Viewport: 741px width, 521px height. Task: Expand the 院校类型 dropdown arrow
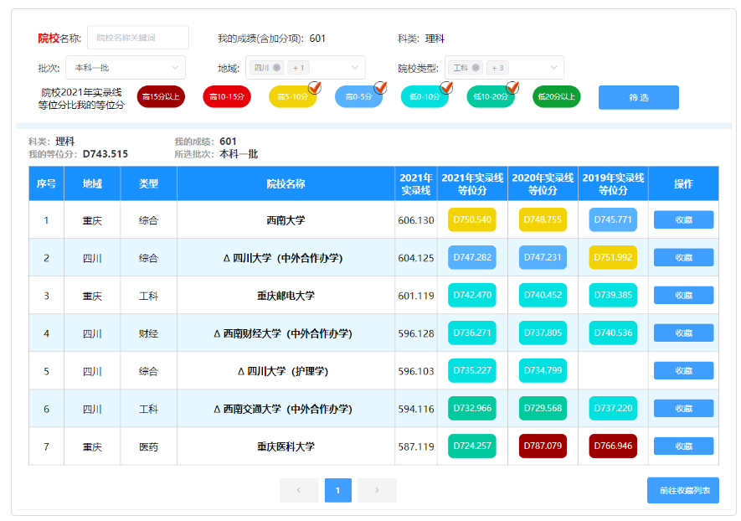(x=553, y=68)
